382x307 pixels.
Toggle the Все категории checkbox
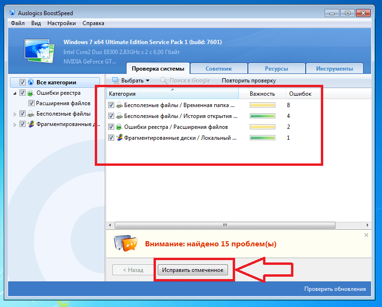22,82
